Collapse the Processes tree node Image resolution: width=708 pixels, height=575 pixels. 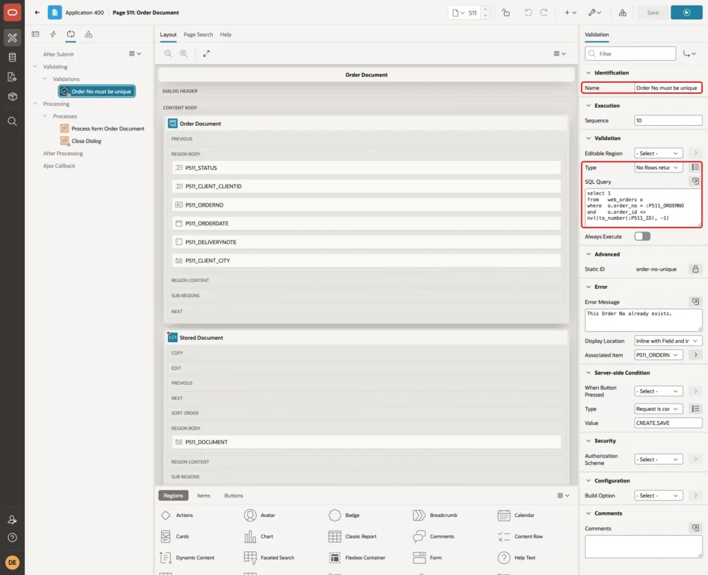click(45, 116)
